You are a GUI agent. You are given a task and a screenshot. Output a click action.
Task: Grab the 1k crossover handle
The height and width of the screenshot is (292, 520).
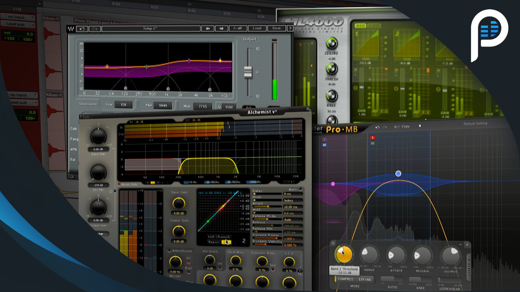[168, 89]
